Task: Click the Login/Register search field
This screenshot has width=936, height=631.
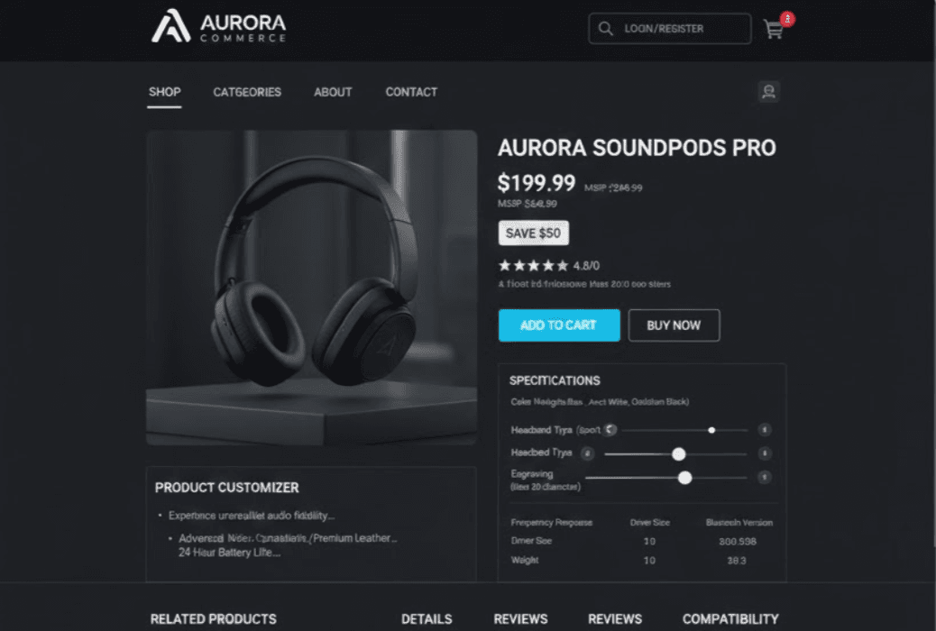Action: coord(670,29)
